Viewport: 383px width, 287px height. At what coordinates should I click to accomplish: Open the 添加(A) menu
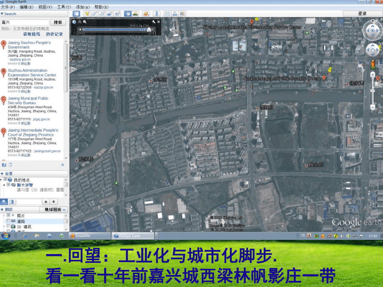[82, 7]
